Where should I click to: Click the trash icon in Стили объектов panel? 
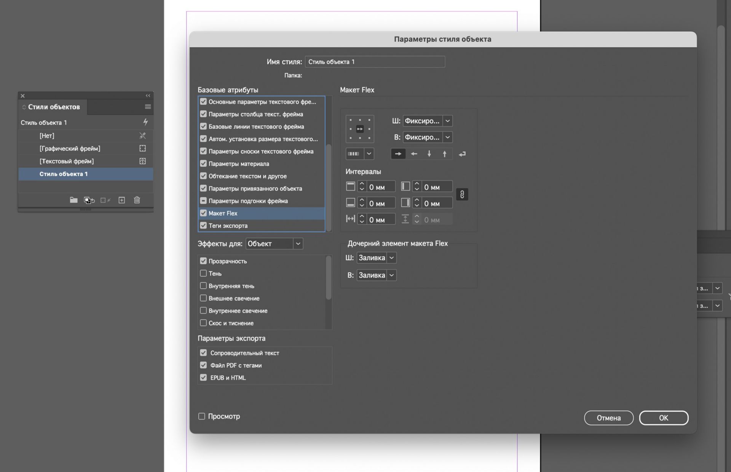point(137,200)
